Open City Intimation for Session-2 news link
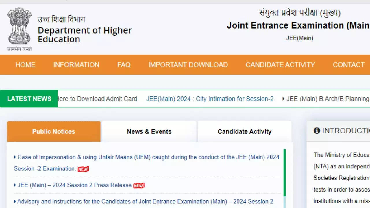Screen dimensions: 370x208 coord(210,99)
